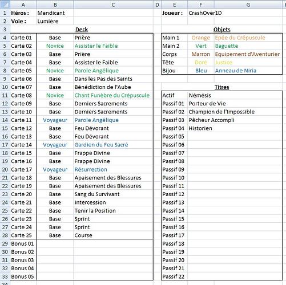Click the Lumière cell
The height and width of the screenshot is (285, 286).
tap(55, 21)
